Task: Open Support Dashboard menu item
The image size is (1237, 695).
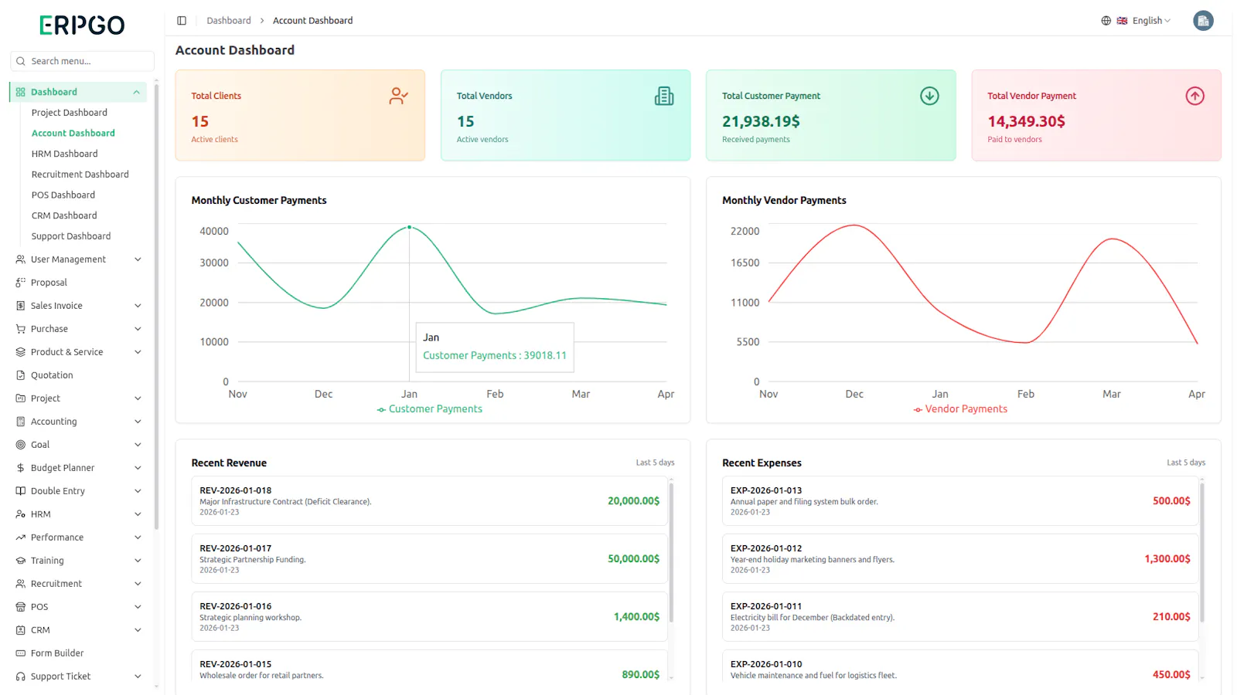Action: point(71,236)
